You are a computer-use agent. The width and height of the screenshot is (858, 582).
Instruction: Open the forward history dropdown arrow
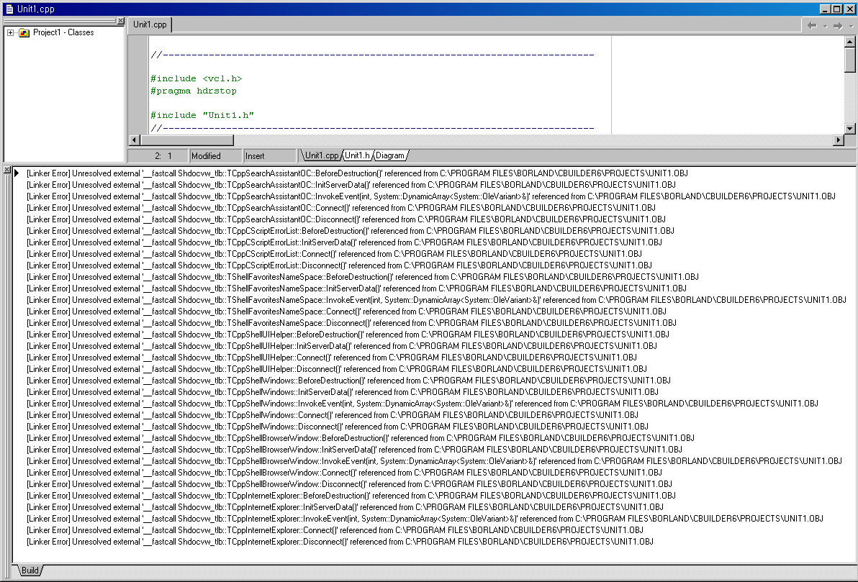click(x=849, y=26)
